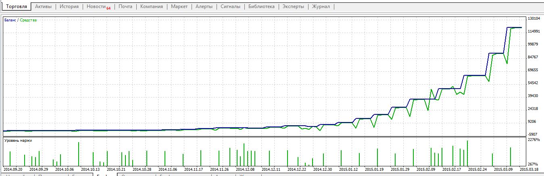
Task: Click the 2014.12.22 date label
Action: [x=297, y=170]
